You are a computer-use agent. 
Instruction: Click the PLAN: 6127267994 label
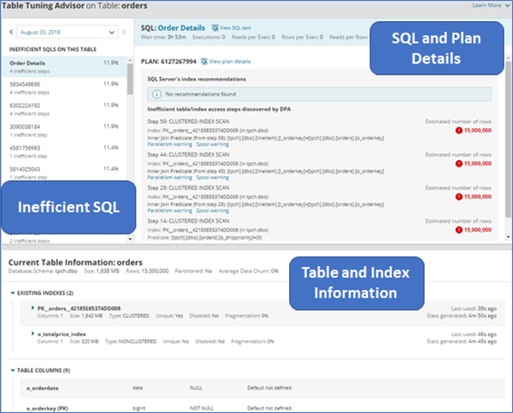[168, 61]
